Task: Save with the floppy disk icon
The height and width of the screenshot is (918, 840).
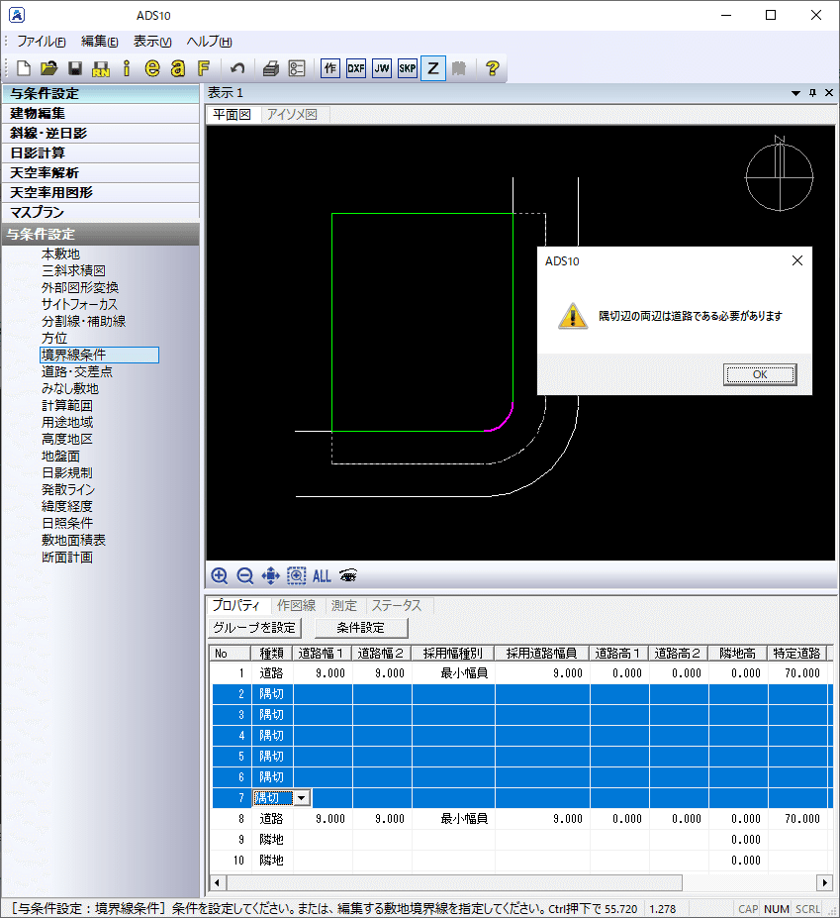Action: click(x=75, y=68)
